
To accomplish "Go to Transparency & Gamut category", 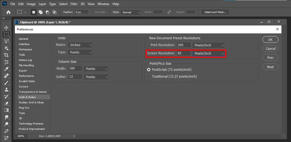I will [33, 92].
